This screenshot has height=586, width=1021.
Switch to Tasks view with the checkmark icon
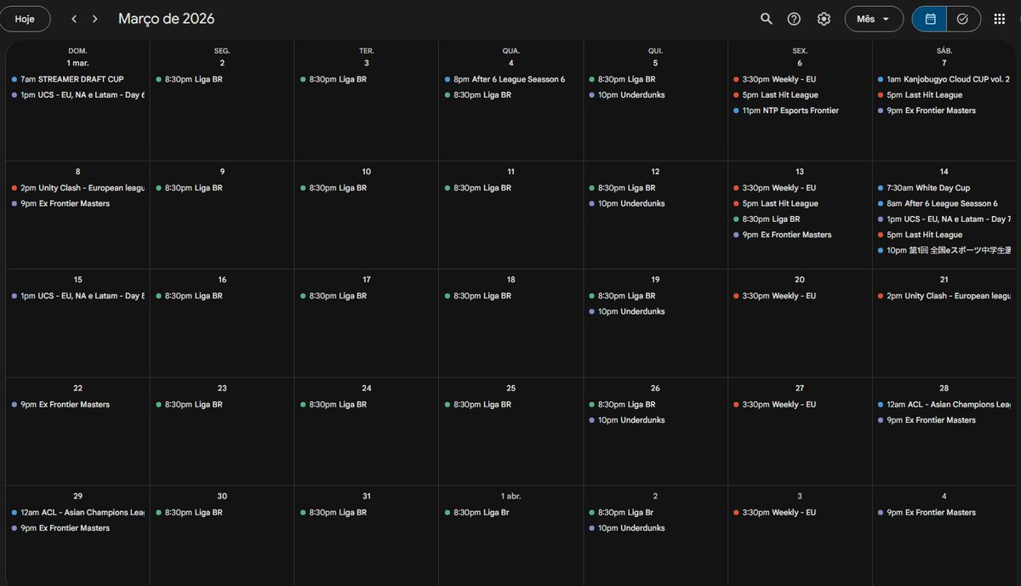point(964,17)
